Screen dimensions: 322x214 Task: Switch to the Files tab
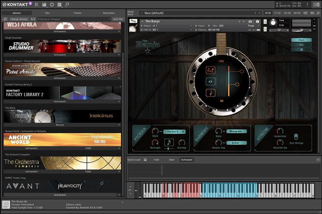pyautogui.click(x=47, y=13)
